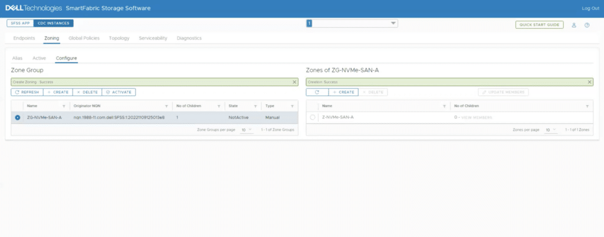
Task: Click Activate zone group button
Action: (119, 93)
